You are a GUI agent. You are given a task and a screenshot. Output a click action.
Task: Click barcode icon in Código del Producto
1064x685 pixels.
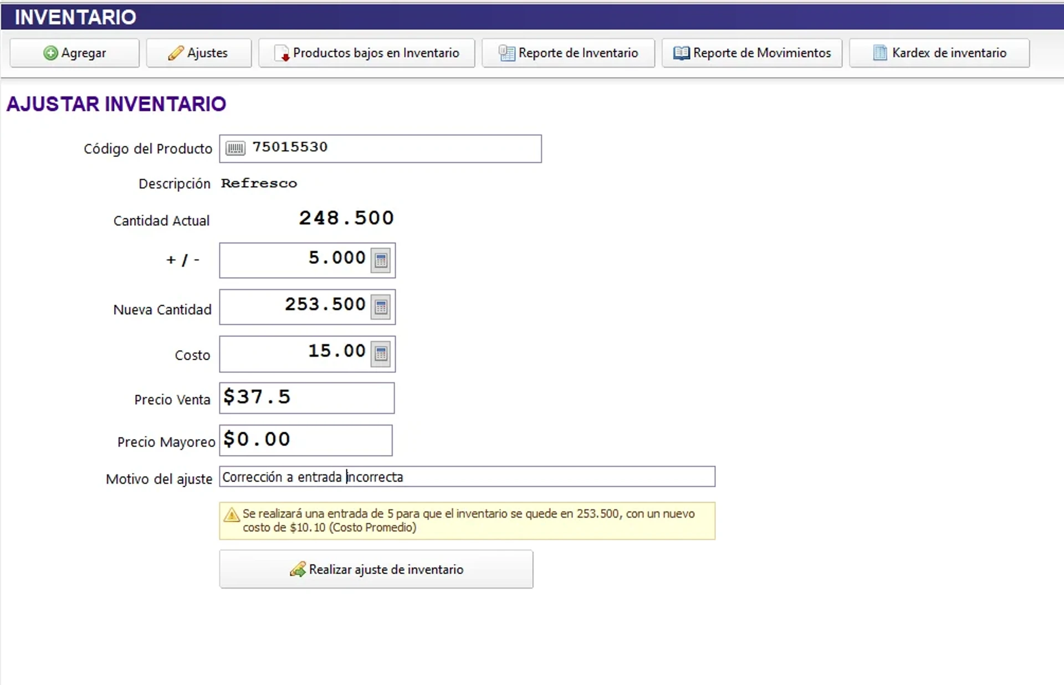(236, 148)
